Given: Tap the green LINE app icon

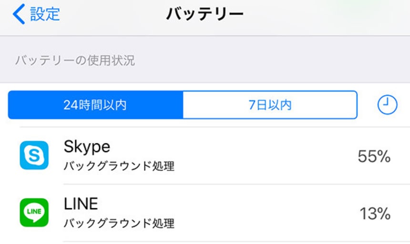Looking at the screenshot, I should [34, 212].
